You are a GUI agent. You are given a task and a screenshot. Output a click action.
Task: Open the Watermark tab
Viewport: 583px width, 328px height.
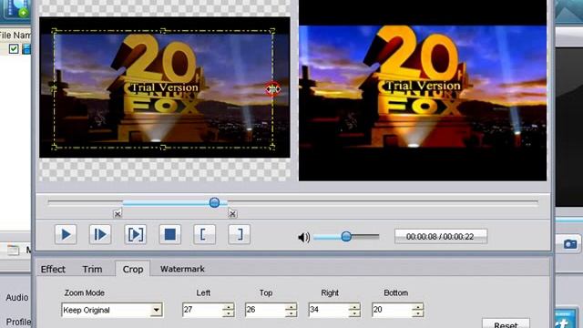pos(182,269)
